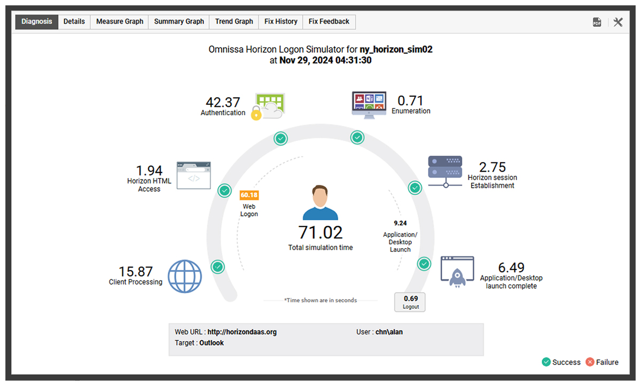Click the green Success legend icon

(x=546, y=362)
